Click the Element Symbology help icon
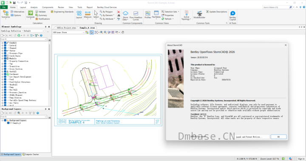This screenshot has height=161, width=306. point(41,36)
